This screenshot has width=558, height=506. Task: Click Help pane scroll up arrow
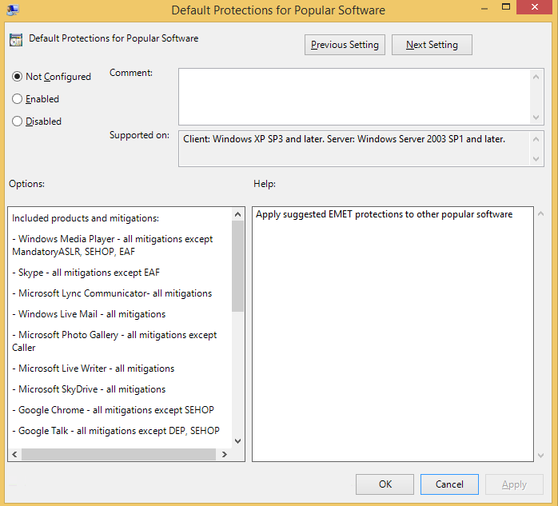coord(540,213)
